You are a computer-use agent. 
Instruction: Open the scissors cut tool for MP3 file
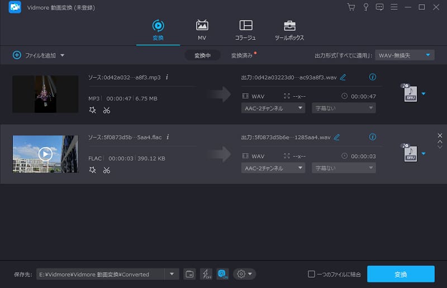click(107, 110)
